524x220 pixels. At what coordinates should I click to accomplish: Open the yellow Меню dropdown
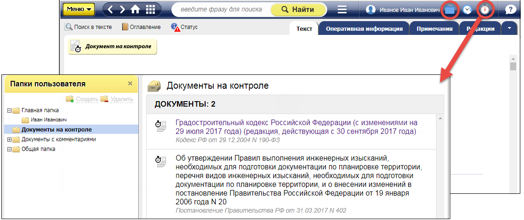79,9
